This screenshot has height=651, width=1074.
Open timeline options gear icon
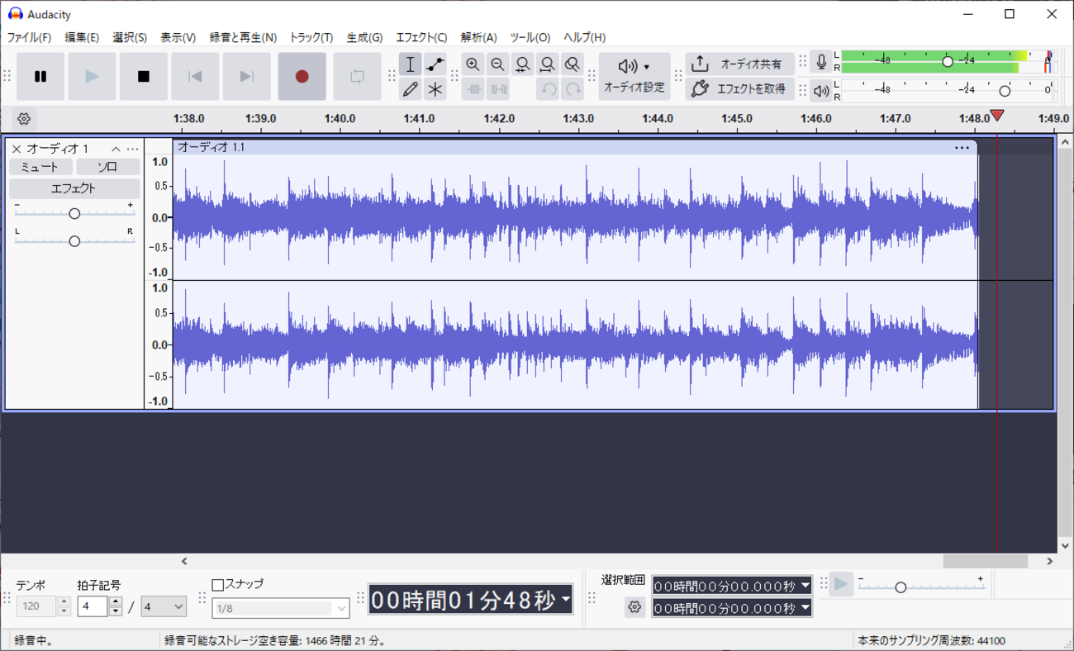coord(24,119)
